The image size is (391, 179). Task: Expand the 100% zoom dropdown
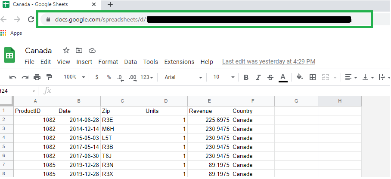(x=74, y=77)
